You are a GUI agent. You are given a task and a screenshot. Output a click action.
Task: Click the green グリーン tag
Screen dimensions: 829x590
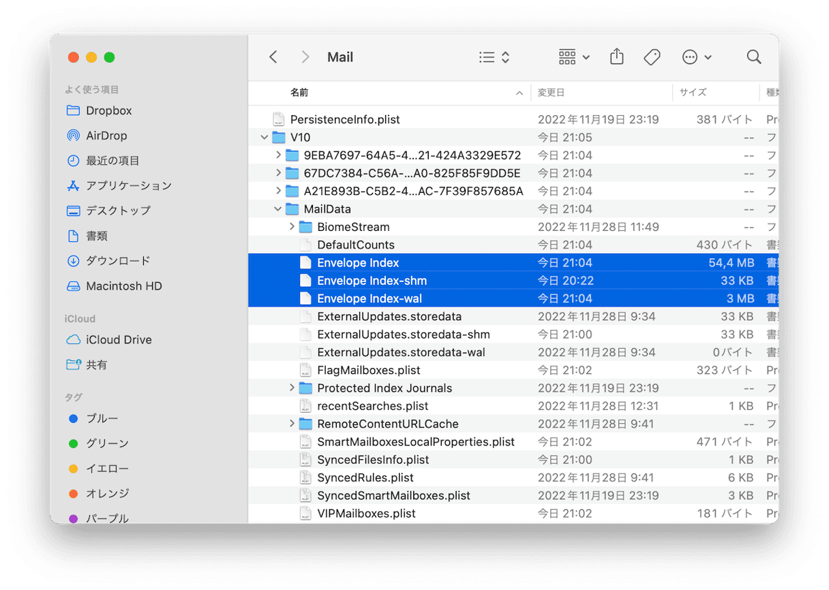click(x=106, y=444)
